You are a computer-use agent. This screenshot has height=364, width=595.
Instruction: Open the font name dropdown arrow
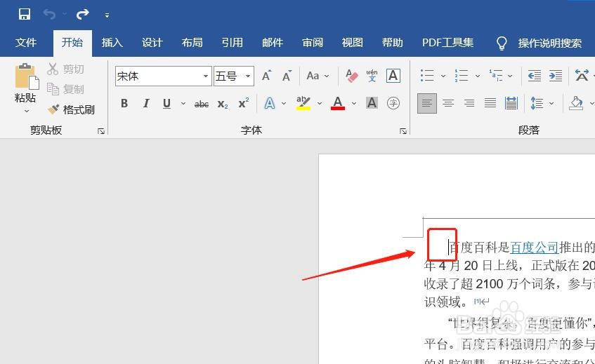click(x=206, y=76)
